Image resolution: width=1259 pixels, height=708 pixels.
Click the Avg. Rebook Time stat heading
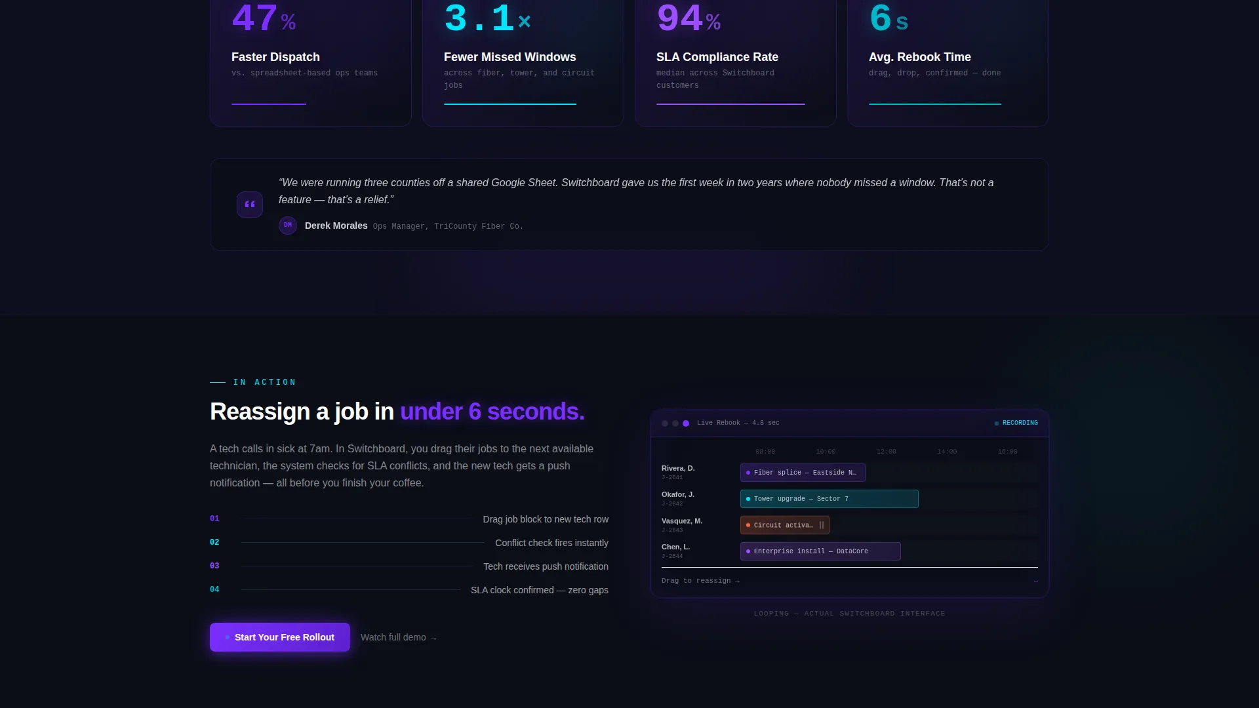(920, 57)
